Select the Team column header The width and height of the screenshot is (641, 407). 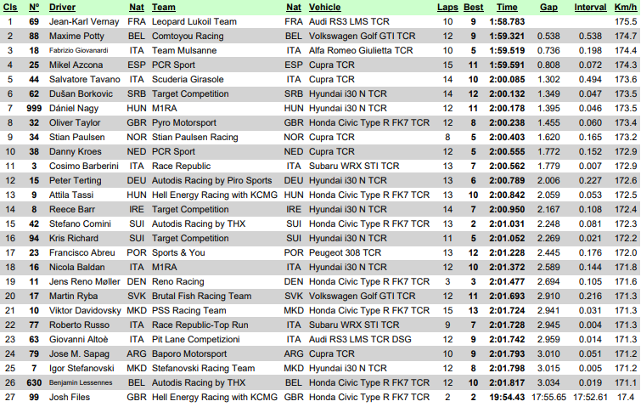[x=164, y=8]
